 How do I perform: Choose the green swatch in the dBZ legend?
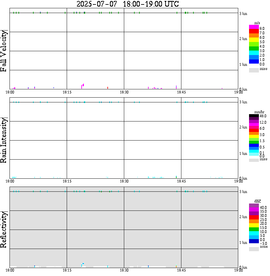(x=254, y=229)
